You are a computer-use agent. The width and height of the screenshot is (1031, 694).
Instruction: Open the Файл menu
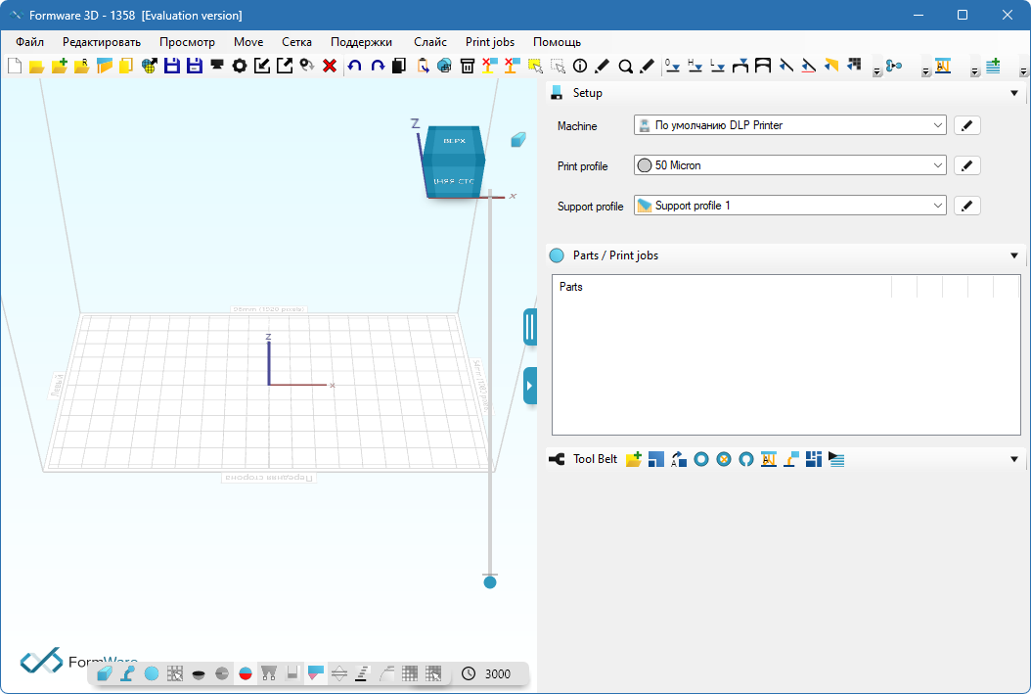(29, 42)
